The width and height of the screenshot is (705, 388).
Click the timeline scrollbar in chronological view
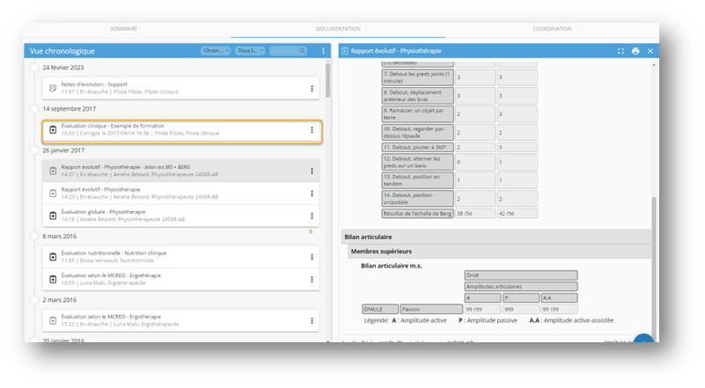click(x=328, y=84)
